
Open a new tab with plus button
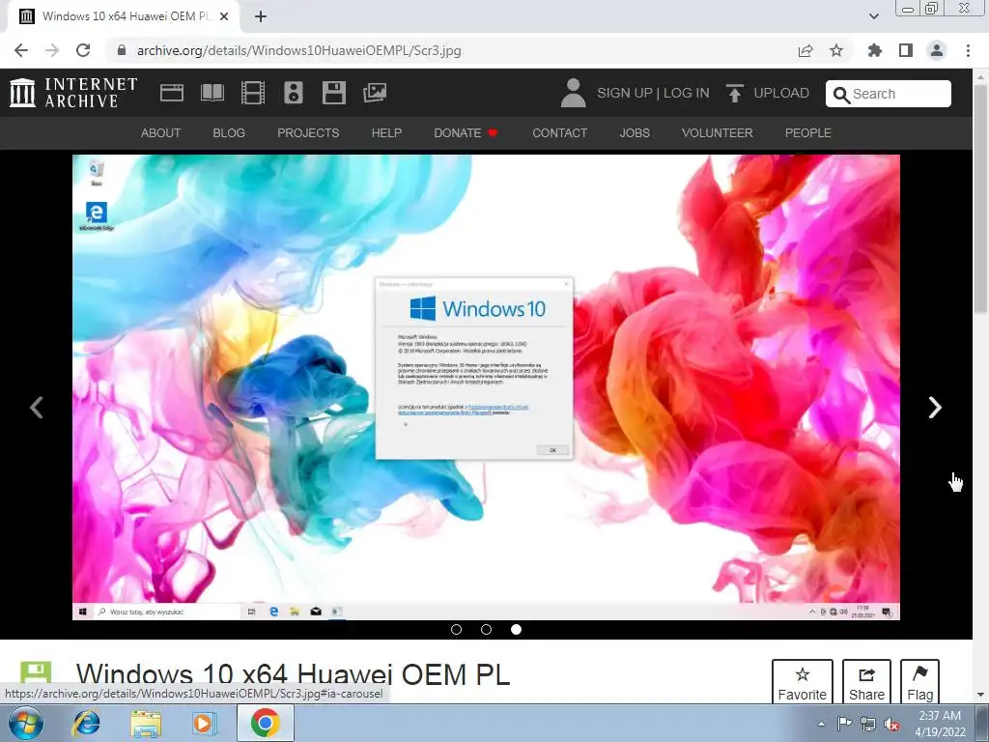point(261,16)
